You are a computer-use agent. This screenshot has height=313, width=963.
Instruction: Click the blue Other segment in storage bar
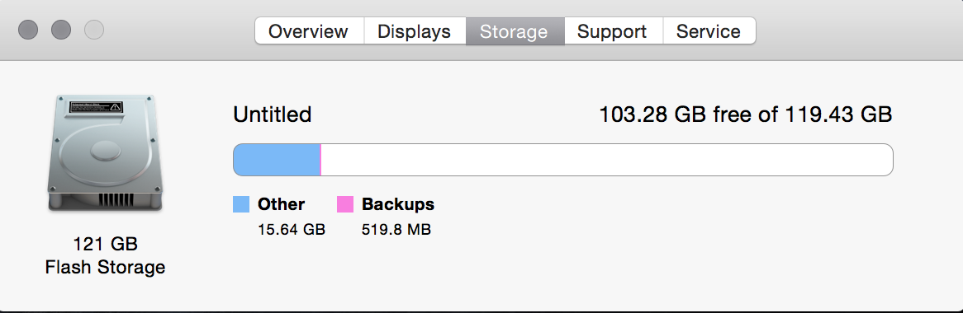pyautogui.click(x=277, y=160)
